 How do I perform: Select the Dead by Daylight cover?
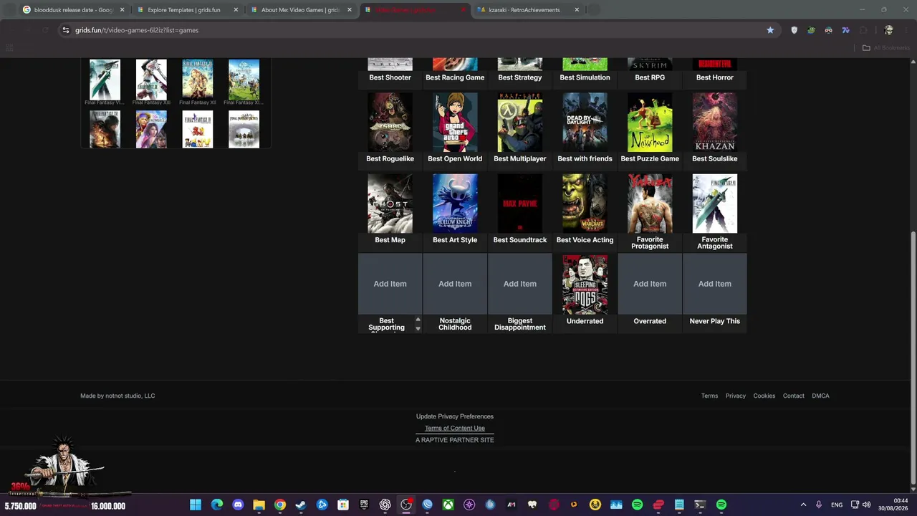[x=585, y=123]
